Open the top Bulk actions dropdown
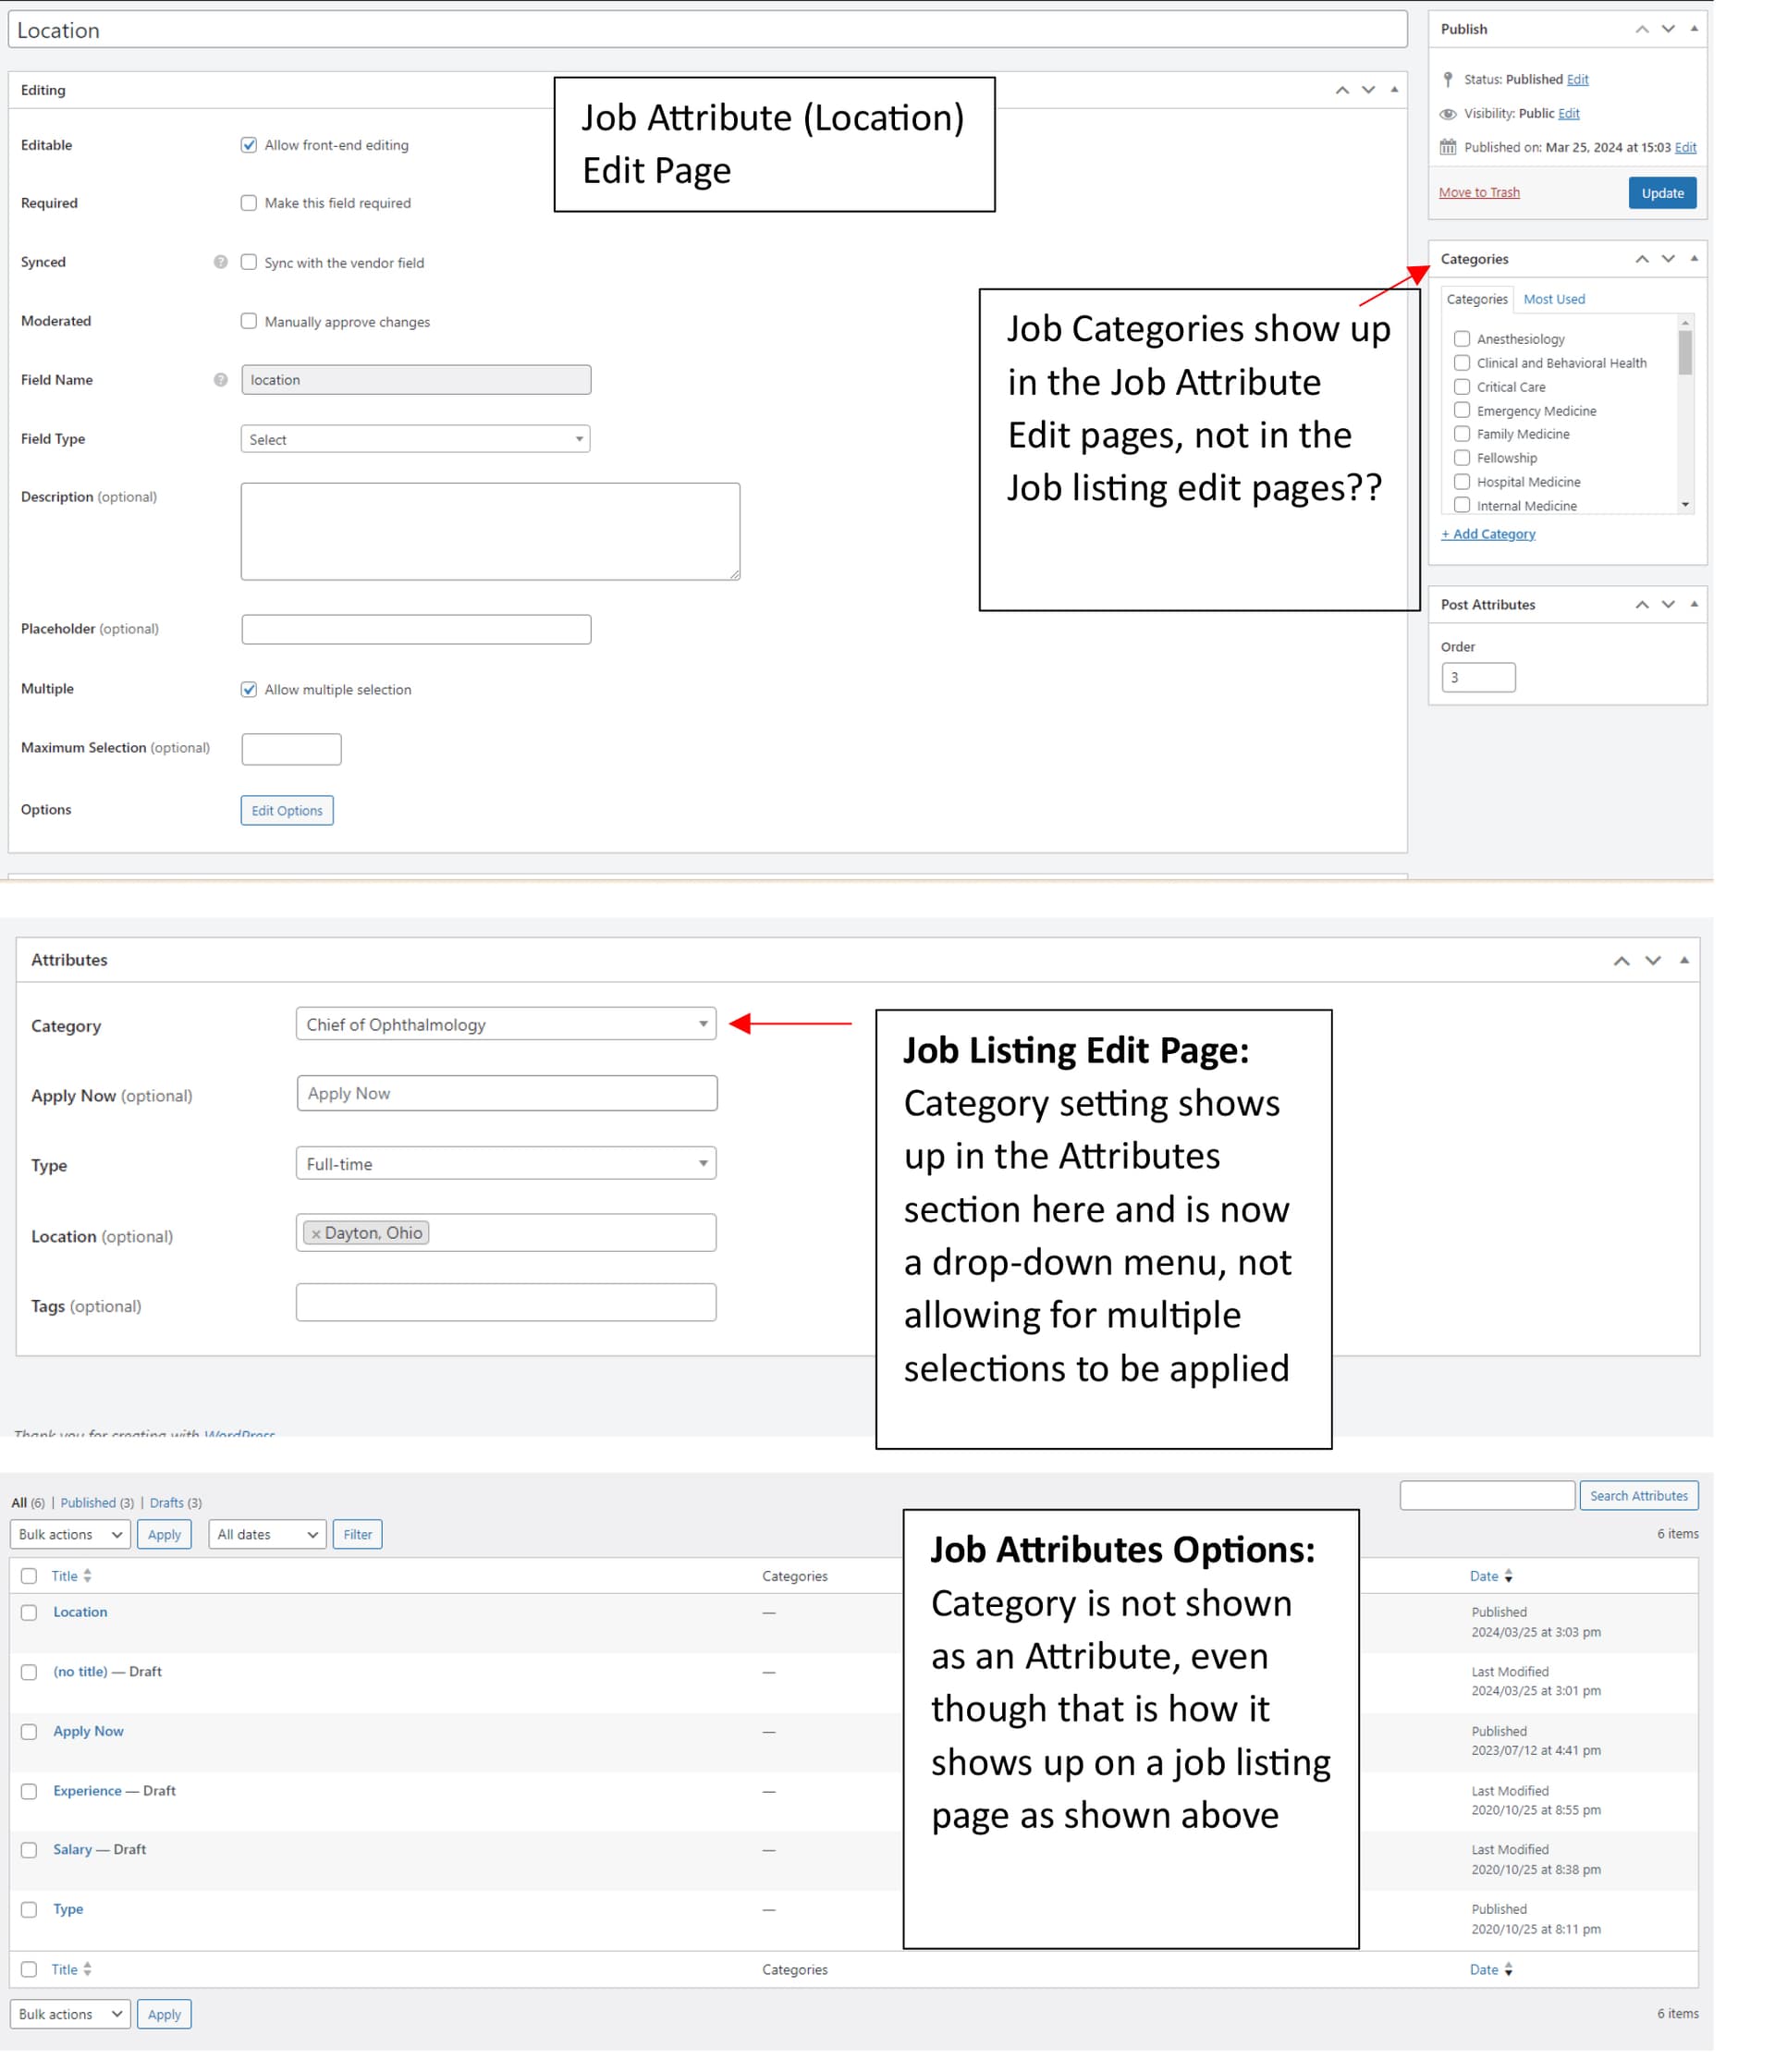This screenshot has height=2072, width=1775. [70, 1537]
